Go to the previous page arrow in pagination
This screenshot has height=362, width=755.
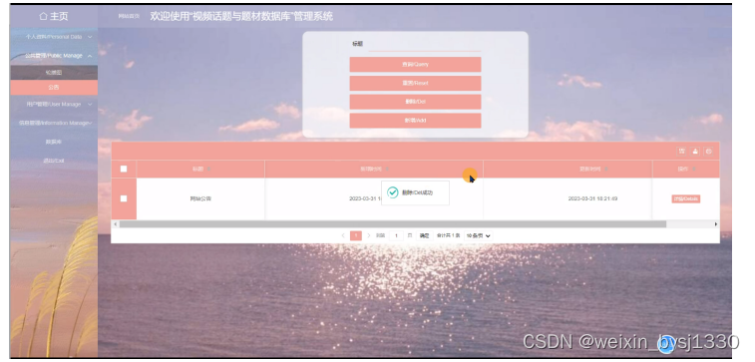pyautogui.click(x=343, y=236)
